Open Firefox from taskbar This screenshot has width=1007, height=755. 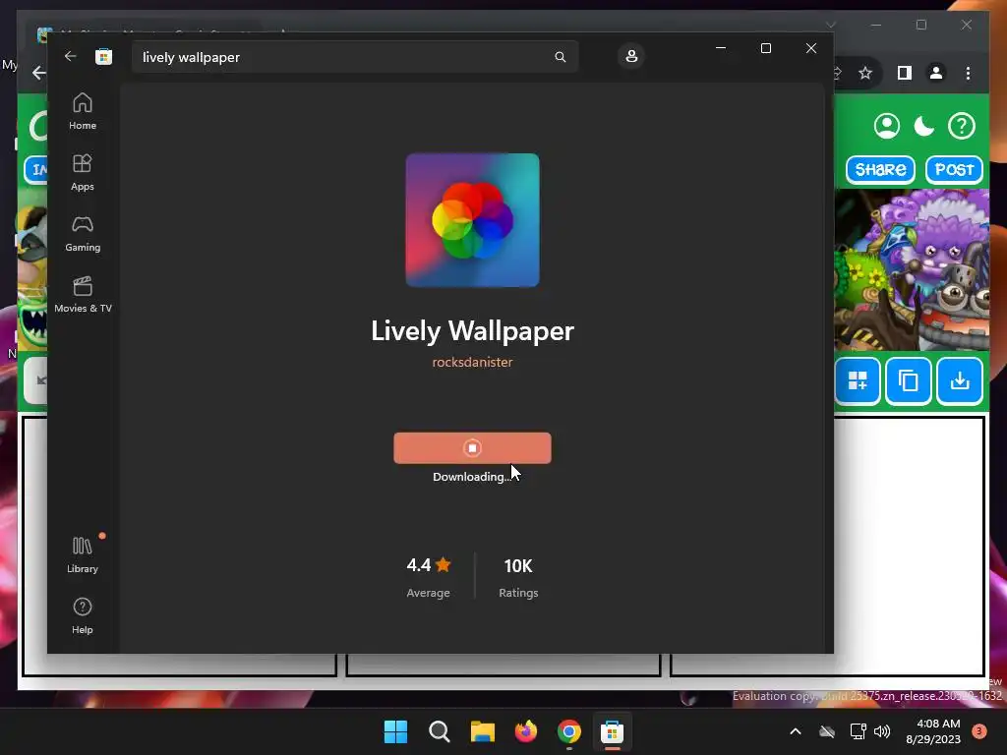pos(526,731)
